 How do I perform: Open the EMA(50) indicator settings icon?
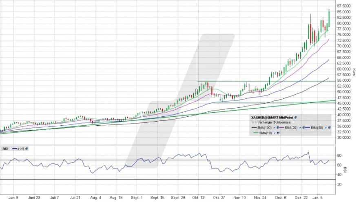click(x=330, y=128)
